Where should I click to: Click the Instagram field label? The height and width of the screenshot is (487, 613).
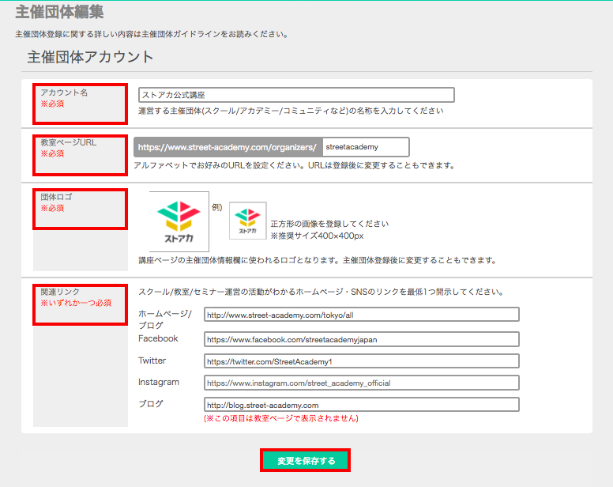coord(159,382)
